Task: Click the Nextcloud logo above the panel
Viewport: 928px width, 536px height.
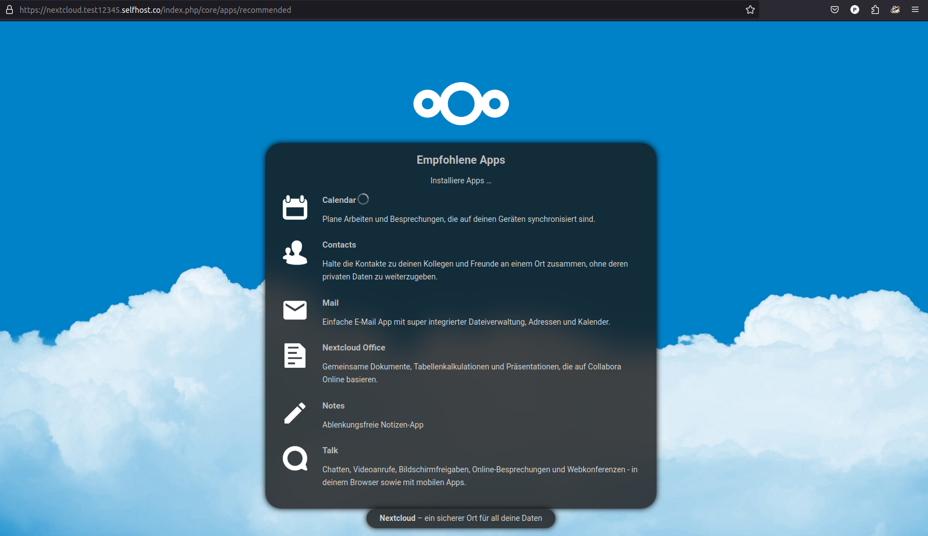Action: pyautogui.click(x=461, y=104)
